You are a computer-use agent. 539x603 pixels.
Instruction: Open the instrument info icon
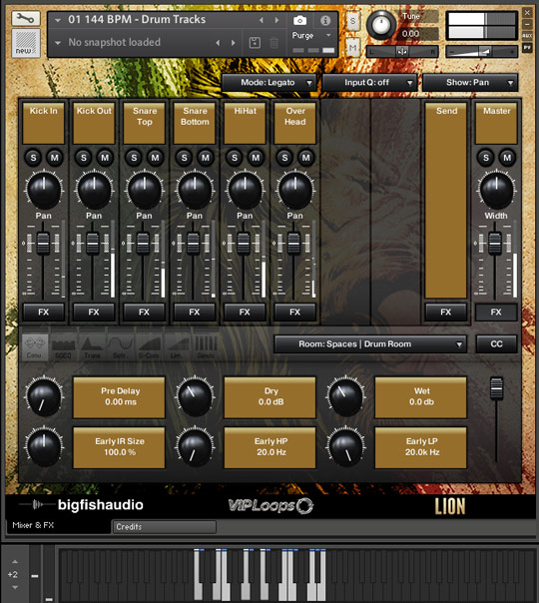coord(325,20)
